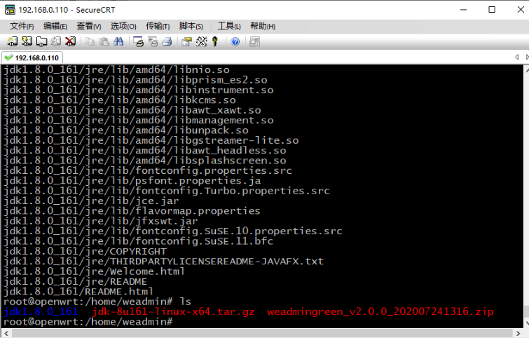The width and height of the screenshot is (529, 338).
Task: Click the Connect toolbar icon
Action: pyautogui.click(x=13, y=41)
